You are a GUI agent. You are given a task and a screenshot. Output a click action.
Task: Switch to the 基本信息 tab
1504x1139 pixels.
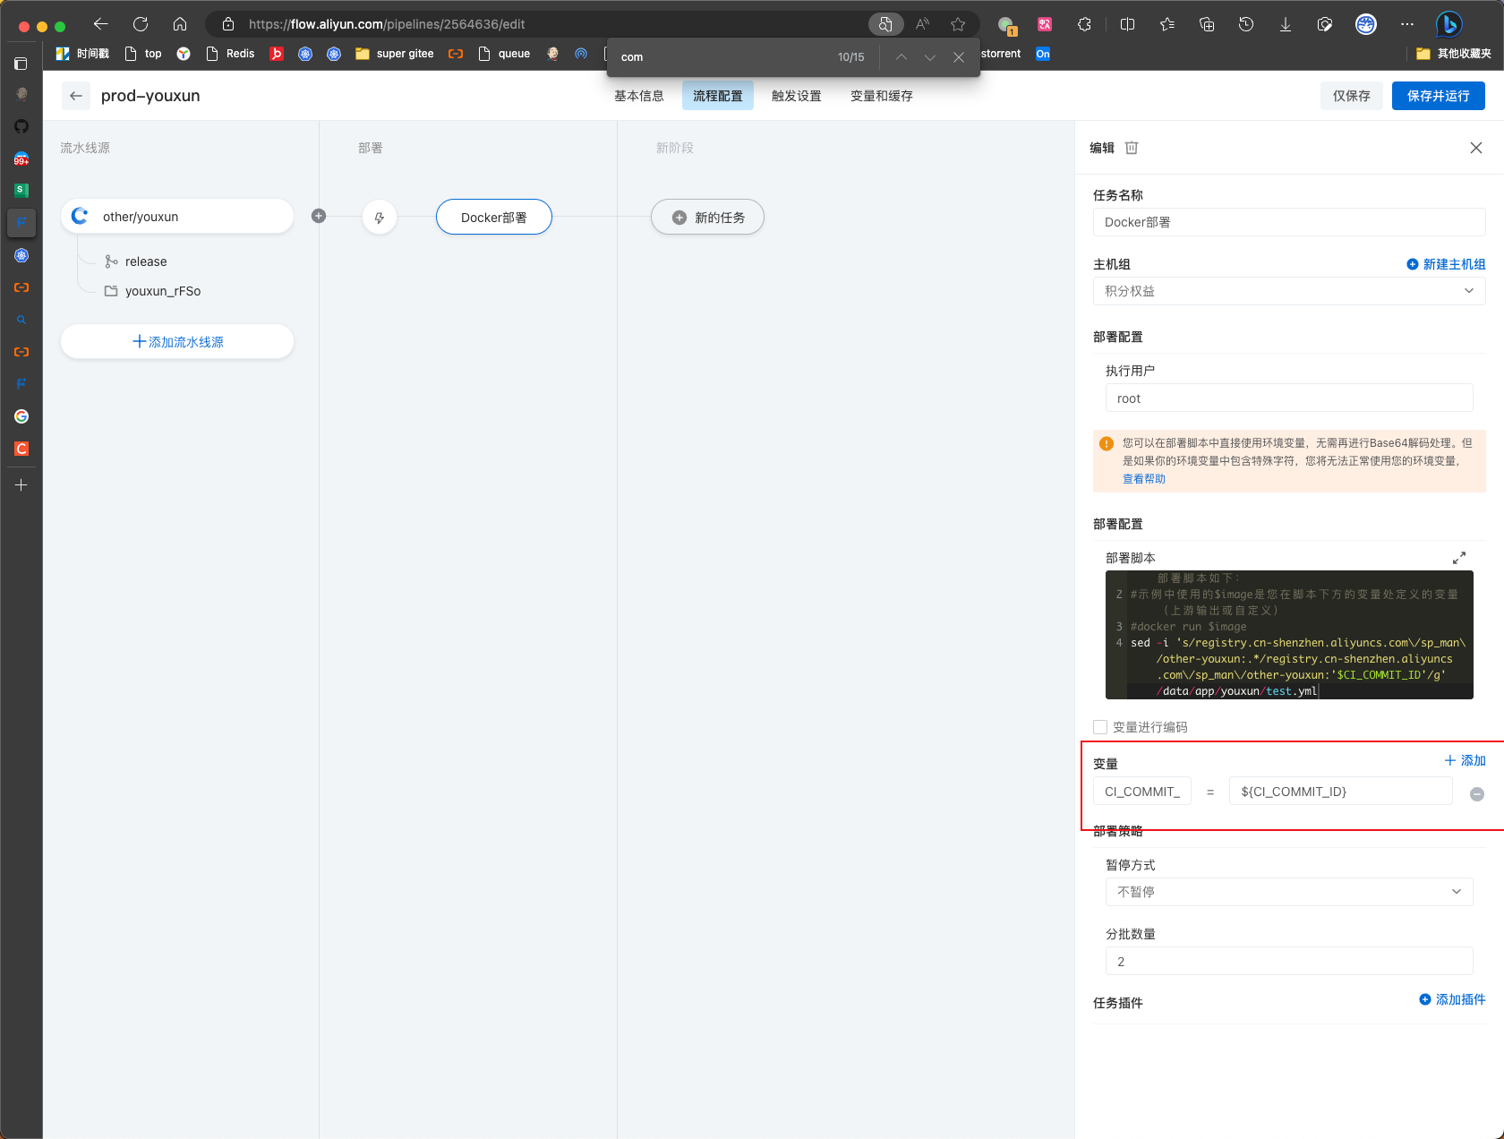coord(639,96)
